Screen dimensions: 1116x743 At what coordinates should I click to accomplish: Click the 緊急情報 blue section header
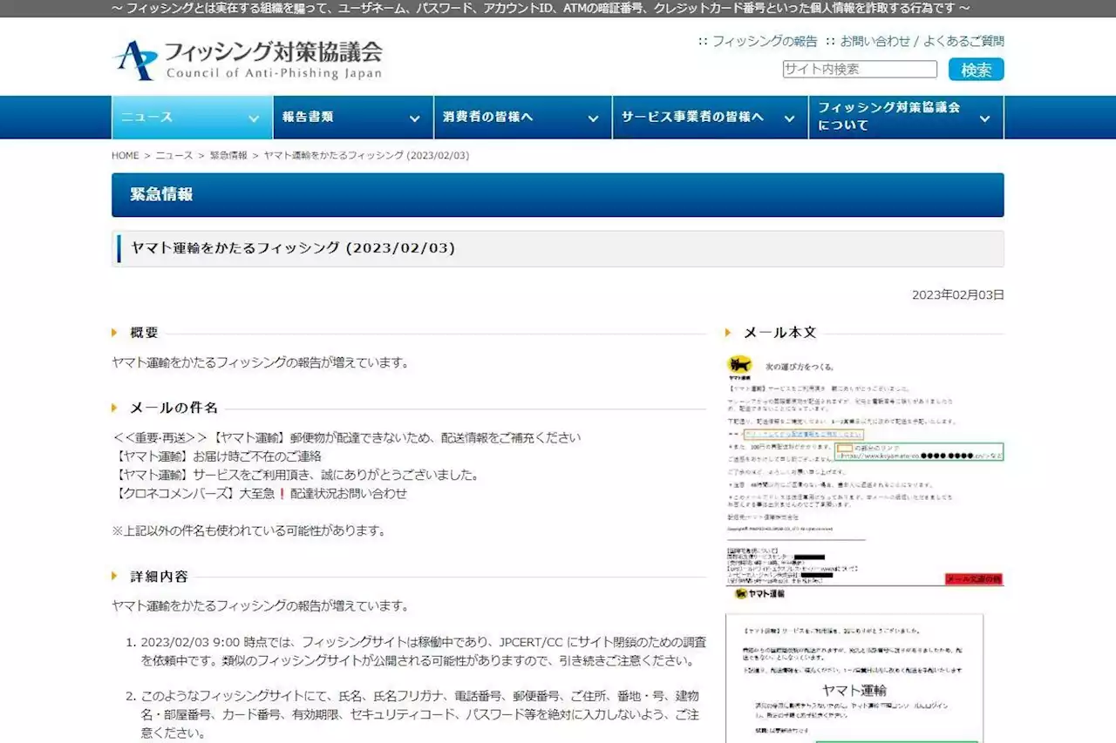(557, 194)
